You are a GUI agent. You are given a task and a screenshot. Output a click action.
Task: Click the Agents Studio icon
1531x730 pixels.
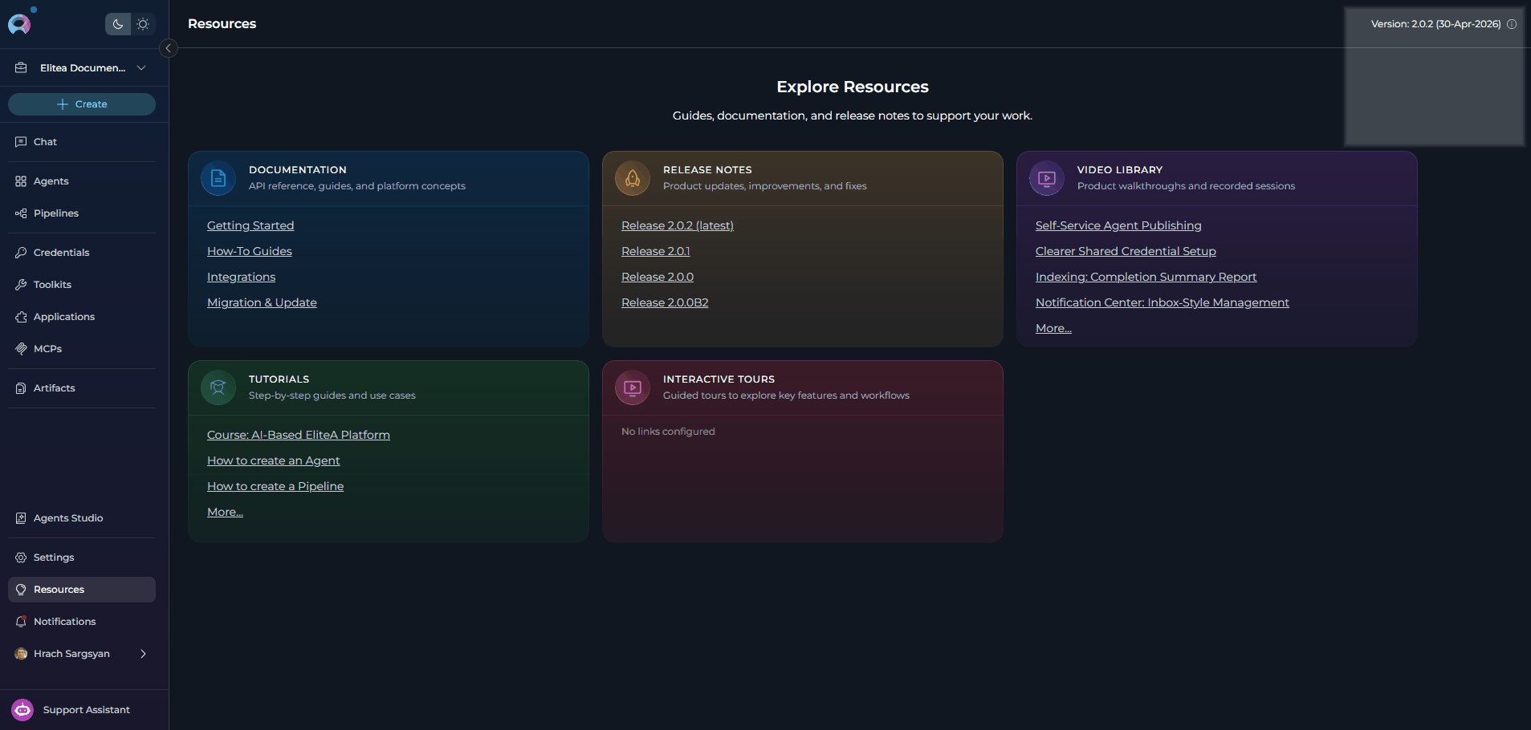pyautogui.click(x=21, y=518)
